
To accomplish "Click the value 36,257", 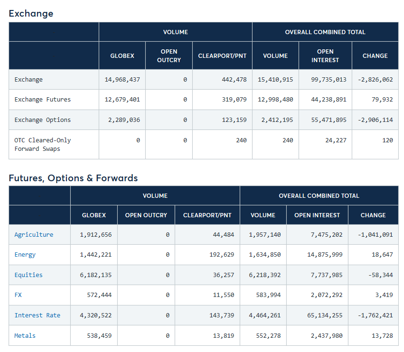I will point(224,275).
